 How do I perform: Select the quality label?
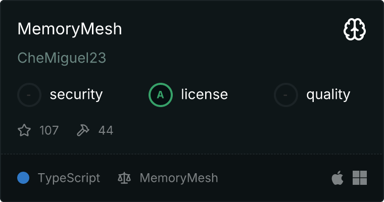point(328,94)
